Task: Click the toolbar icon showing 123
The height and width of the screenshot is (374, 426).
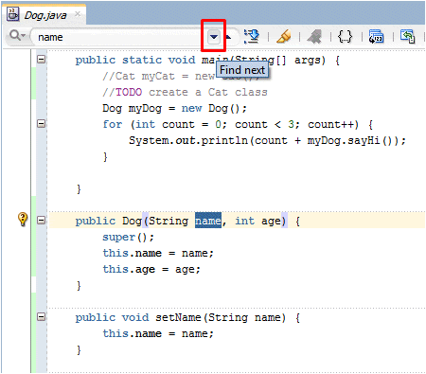Action: pos(376,36)
